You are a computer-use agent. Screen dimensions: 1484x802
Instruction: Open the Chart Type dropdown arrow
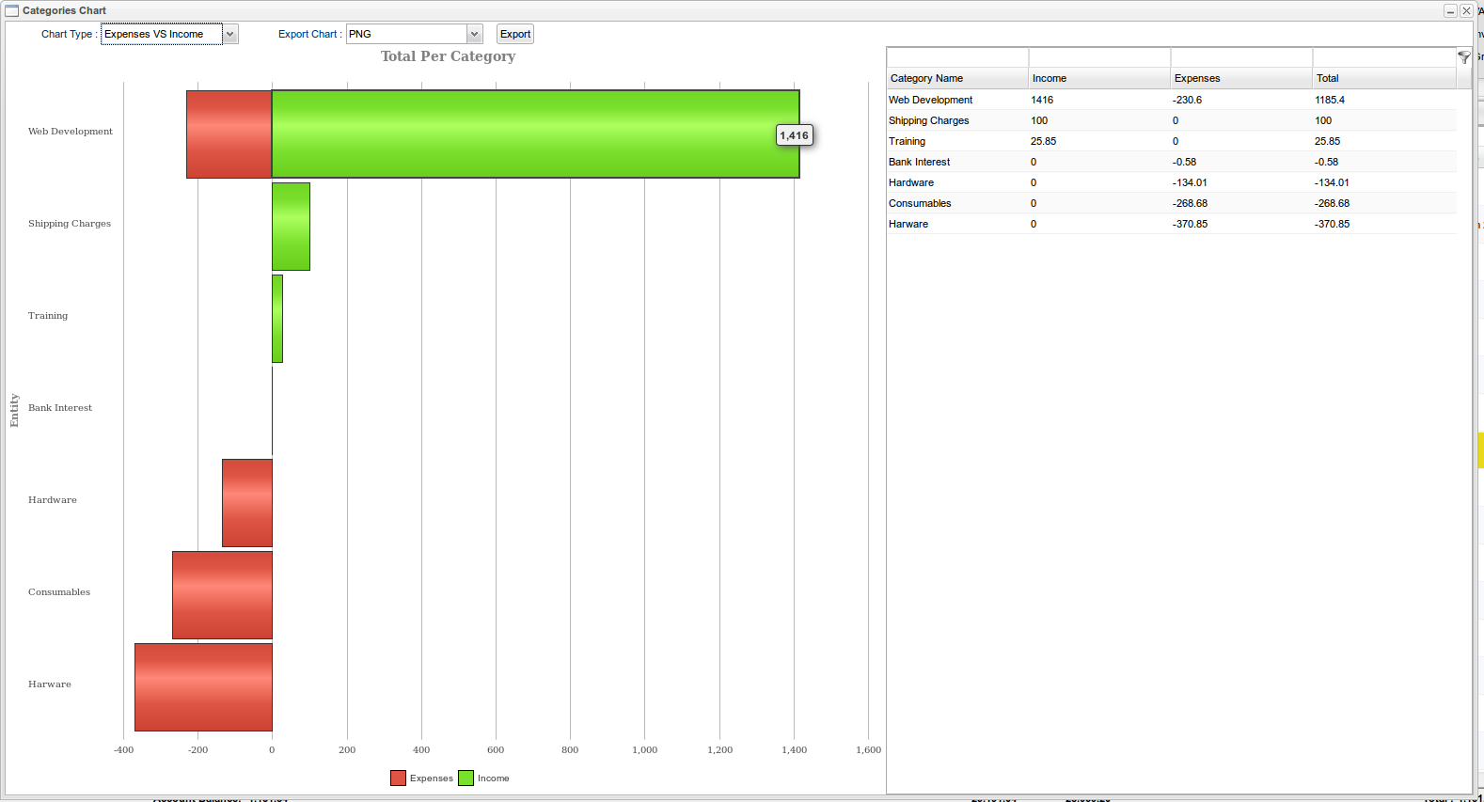click(230, 34)
